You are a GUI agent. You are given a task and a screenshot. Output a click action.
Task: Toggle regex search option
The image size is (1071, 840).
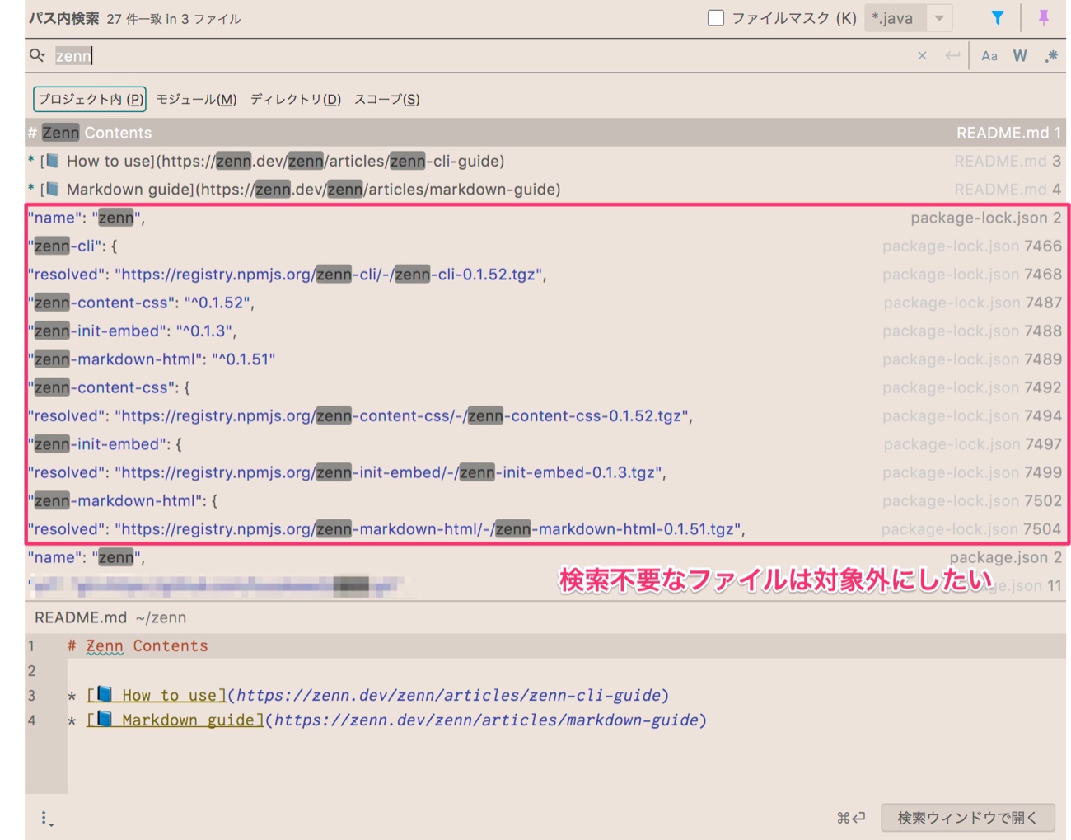(1051, 56)
